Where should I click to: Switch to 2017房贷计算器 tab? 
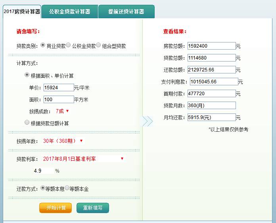(x=22, y=12)
